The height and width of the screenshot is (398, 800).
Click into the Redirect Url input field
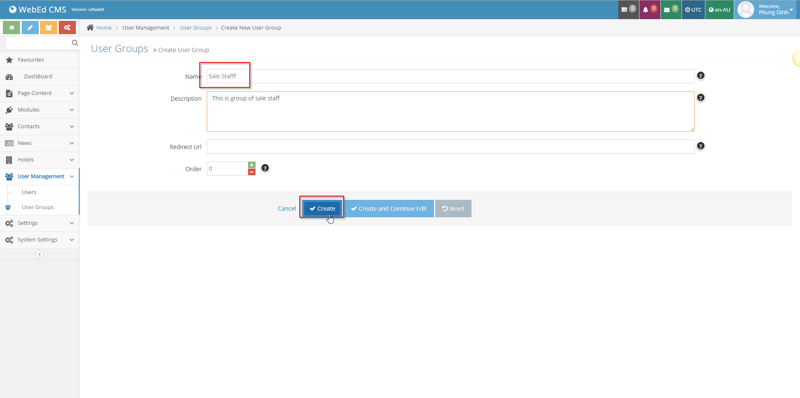[x=450, y=147]
